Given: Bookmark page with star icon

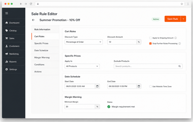Looking at the screenshot, I should [x=182, y=4].
